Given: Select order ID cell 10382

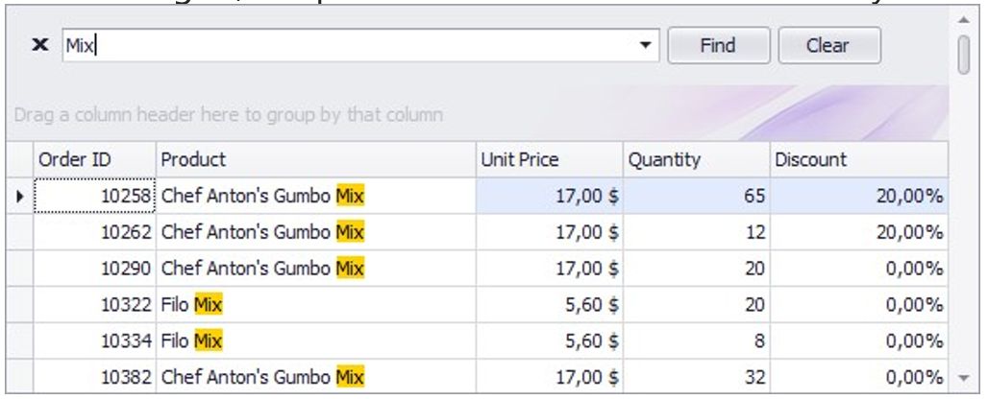Looking at the screenshot, I should 94,378.
